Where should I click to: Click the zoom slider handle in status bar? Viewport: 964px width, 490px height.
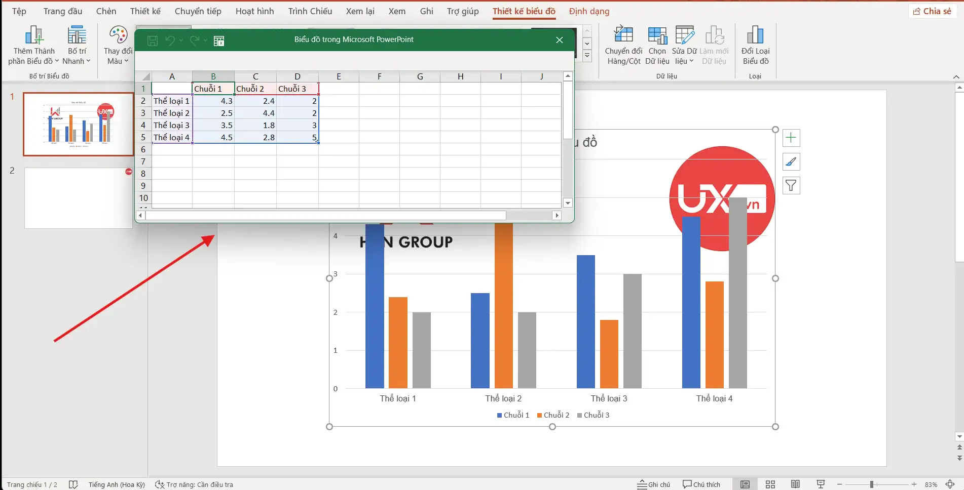tap(871, 484)
